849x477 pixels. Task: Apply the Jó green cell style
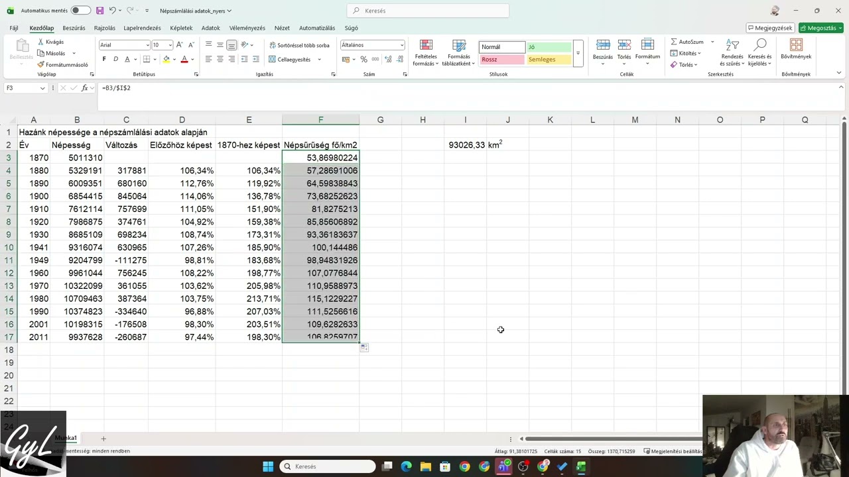point(549,47)
